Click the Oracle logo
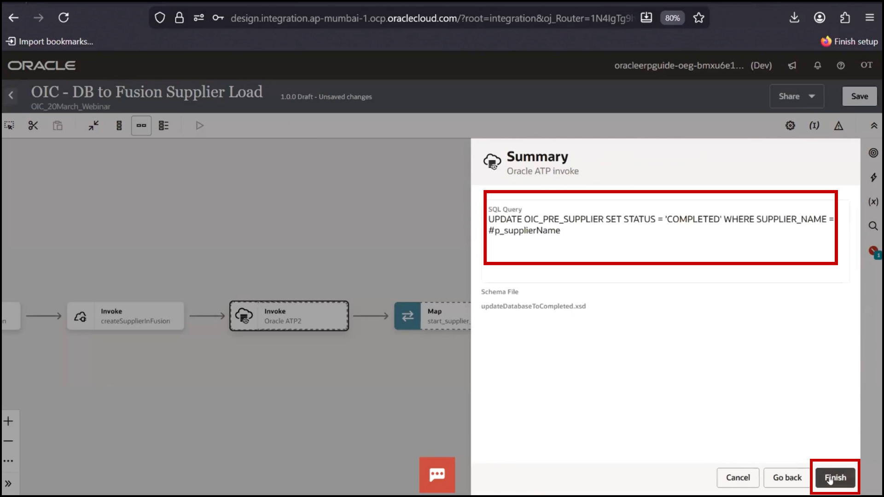Viewport: 884px width, 497px height. 41,65
